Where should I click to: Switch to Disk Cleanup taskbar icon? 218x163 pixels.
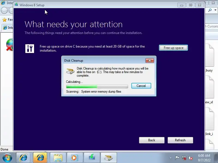point(108,158)
